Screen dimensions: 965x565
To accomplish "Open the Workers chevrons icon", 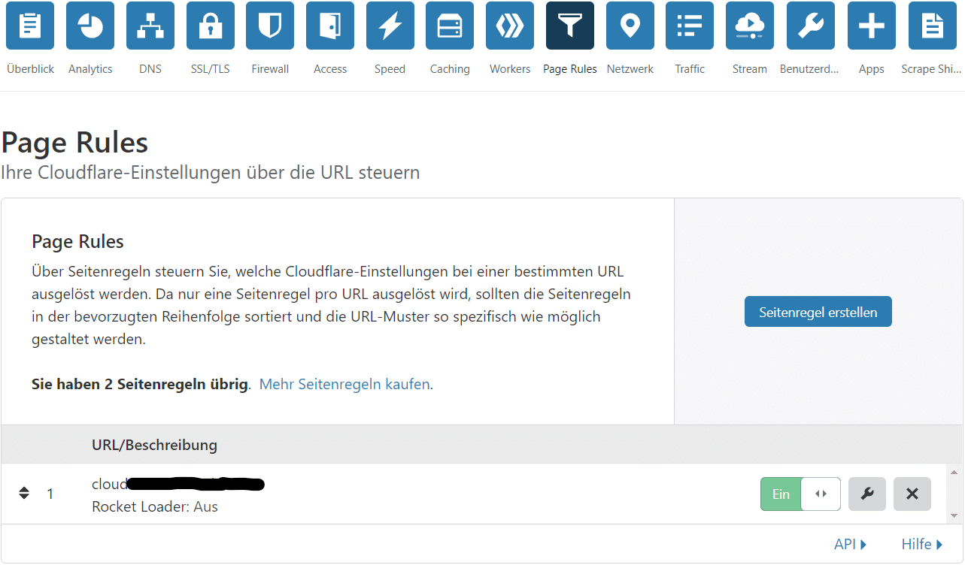I will click(x=510, y=26).
